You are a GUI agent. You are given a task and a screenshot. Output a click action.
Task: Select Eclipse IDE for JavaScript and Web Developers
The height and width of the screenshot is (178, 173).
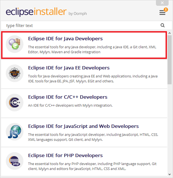[x=83, y=126]
